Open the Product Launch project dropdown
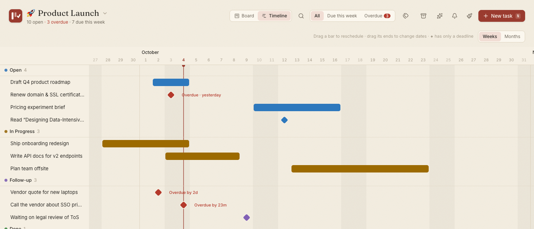The width and height of the screenshot is (534, 229). pos(105,13)
